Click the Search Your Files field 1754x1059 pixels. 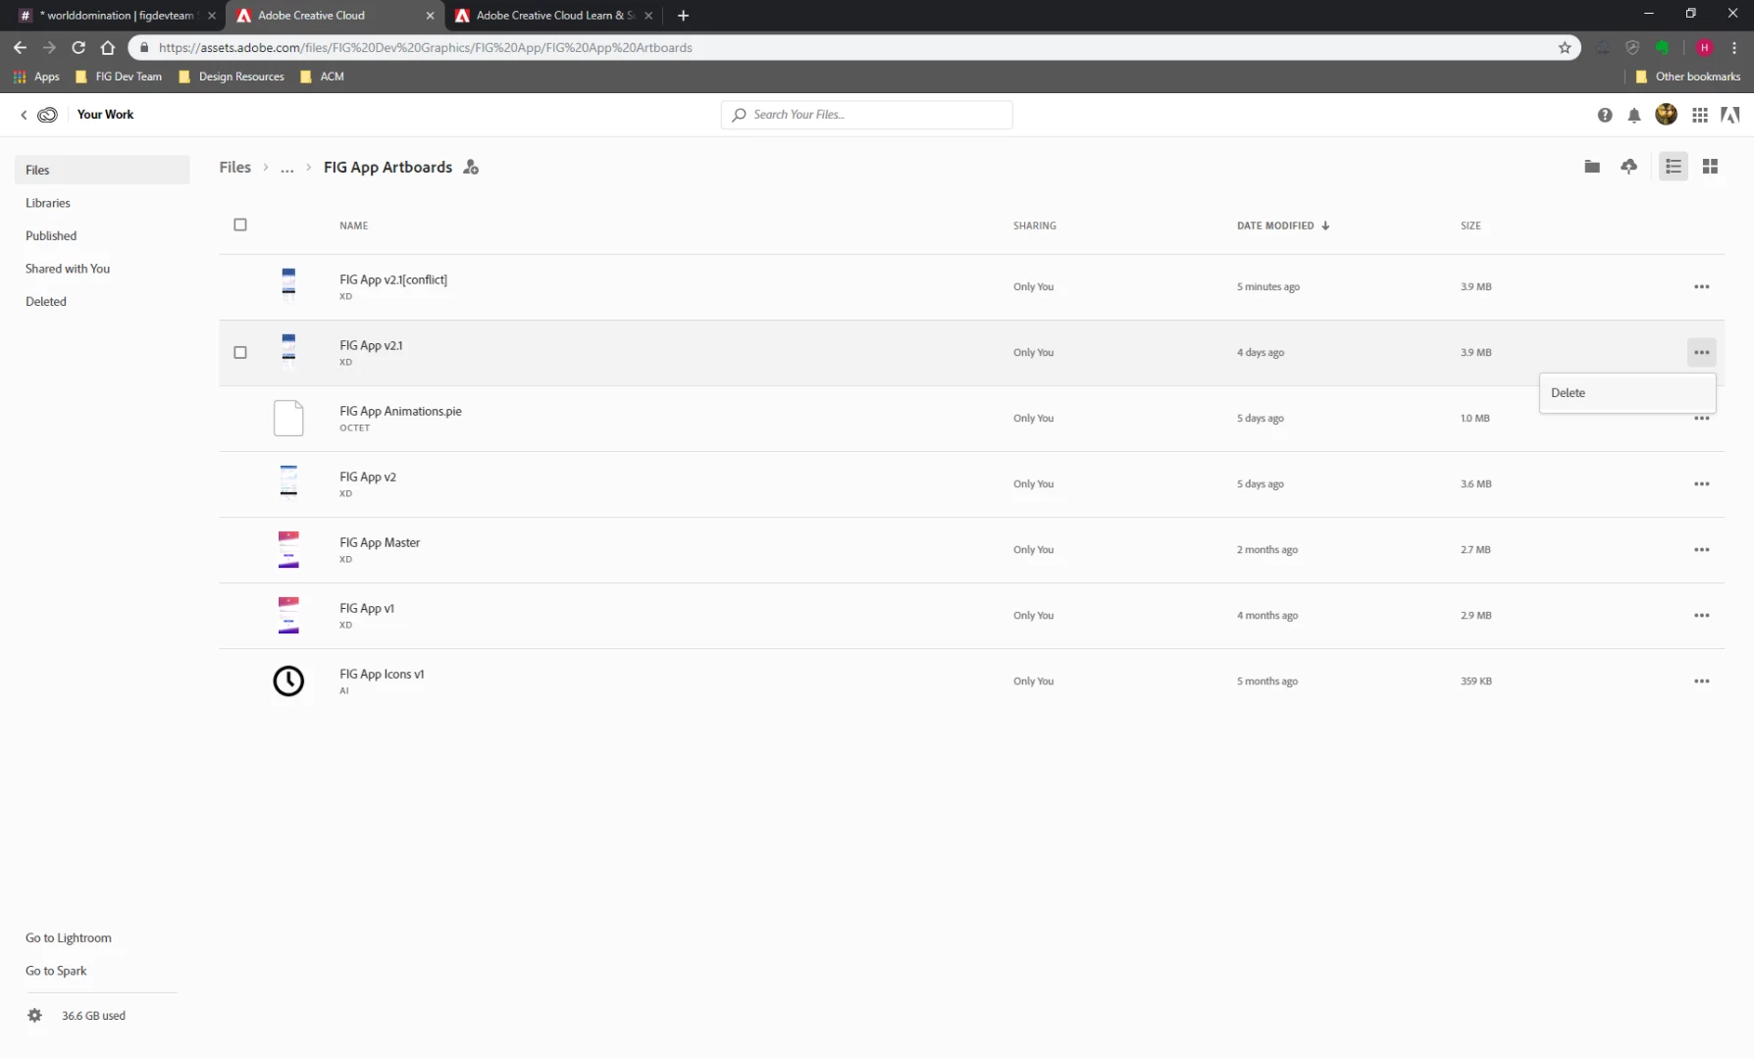[x=867, y=115]
